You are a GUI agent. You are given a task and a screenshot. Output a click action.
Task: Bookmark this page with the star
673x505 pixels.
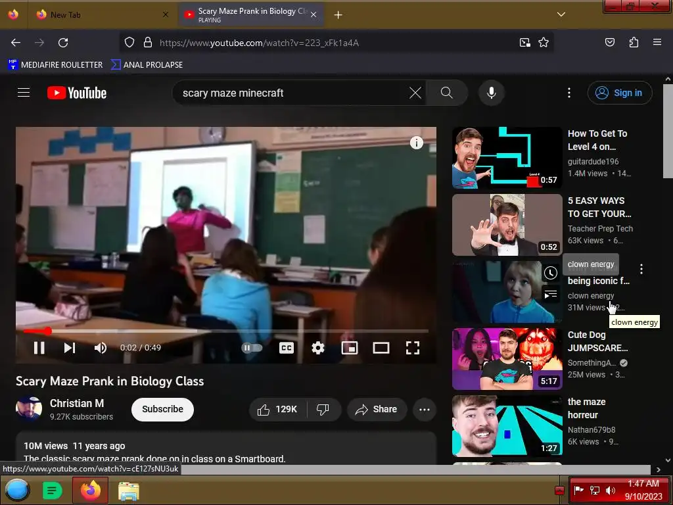pyautogui.click(x=544, y=43)
